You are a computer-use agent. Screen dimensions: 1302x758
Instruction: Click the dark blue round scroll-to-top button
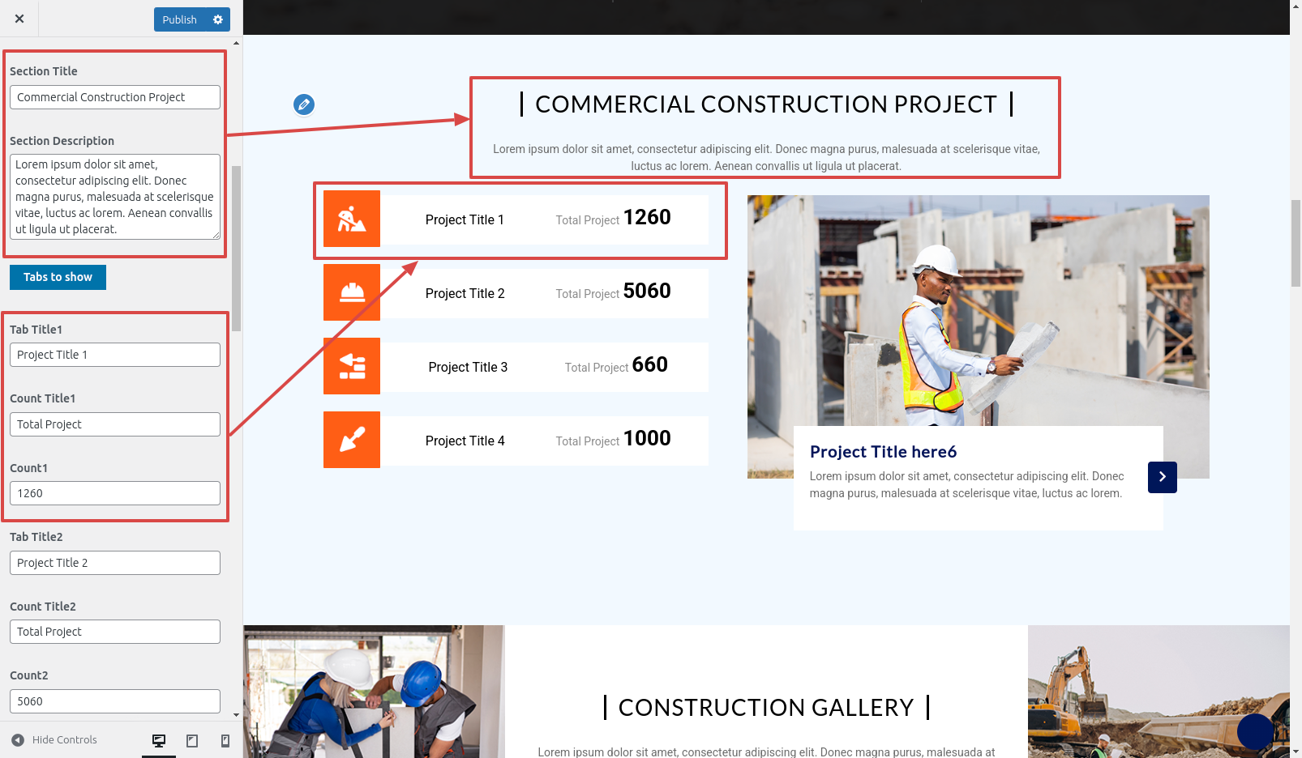tap(1256, 731)
